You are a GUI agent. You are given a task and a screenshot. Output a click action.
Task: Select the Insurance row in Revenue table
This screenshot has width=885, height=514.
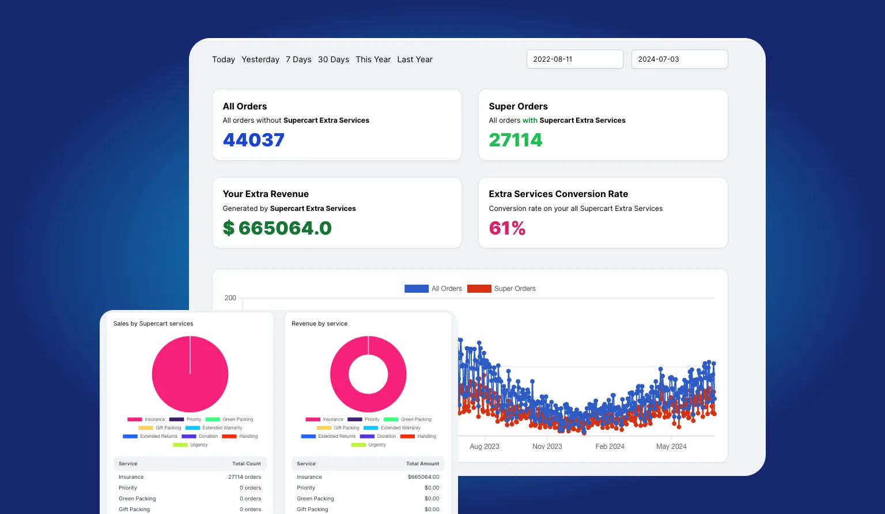click(368, 477)
